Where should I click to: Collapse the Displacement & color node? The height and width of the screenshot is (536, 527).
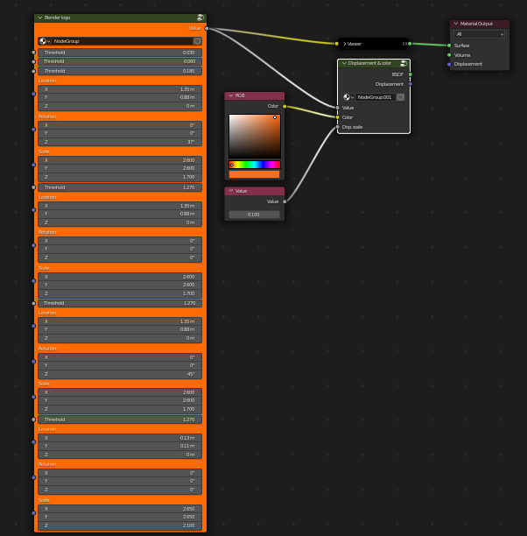click(x=344, y=63)
